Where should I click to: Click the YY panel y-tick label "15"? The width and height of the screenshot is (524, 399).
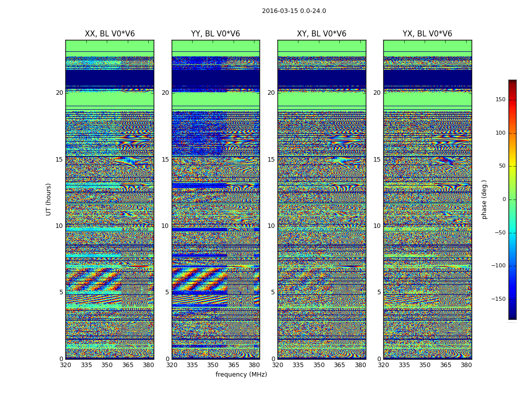pyautogui.click(x=165, y=159)
